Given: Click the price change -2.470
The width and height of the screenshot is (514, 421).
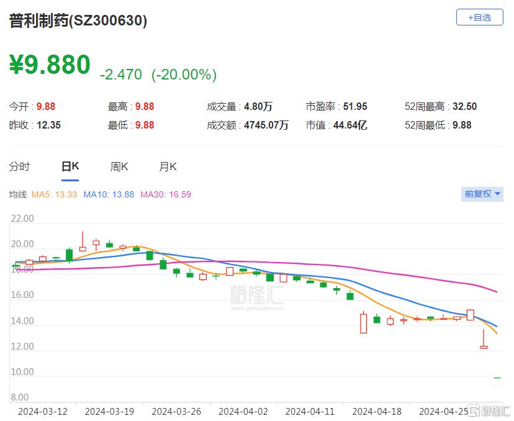Looking at the screenshot, I should [121, 75].
